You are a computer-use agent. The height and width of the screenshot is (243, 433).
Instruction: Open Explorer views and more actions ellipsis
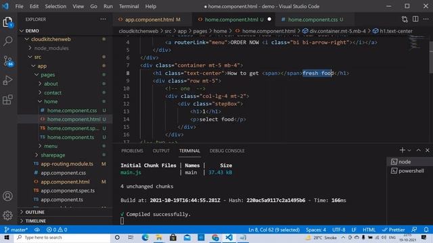click(103, 20)
